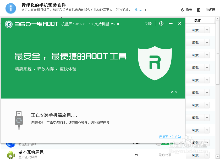220x159 pixels.
Task: Click the 管理您的手机预装软件 heading
Action: [x=43, y=5]
